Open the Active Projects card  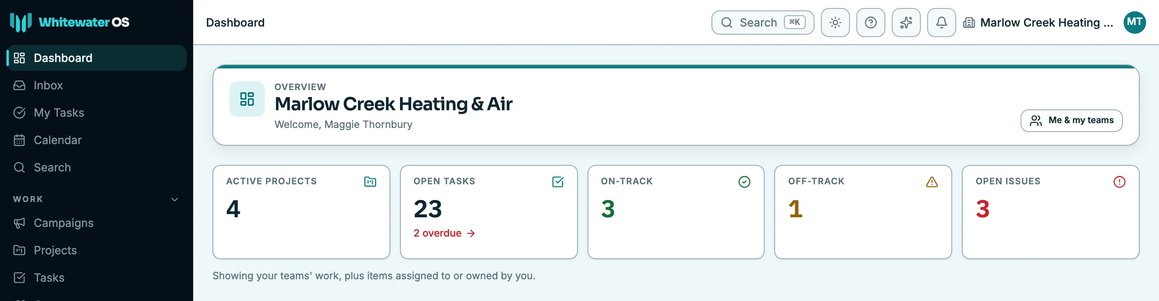point(301,212)
